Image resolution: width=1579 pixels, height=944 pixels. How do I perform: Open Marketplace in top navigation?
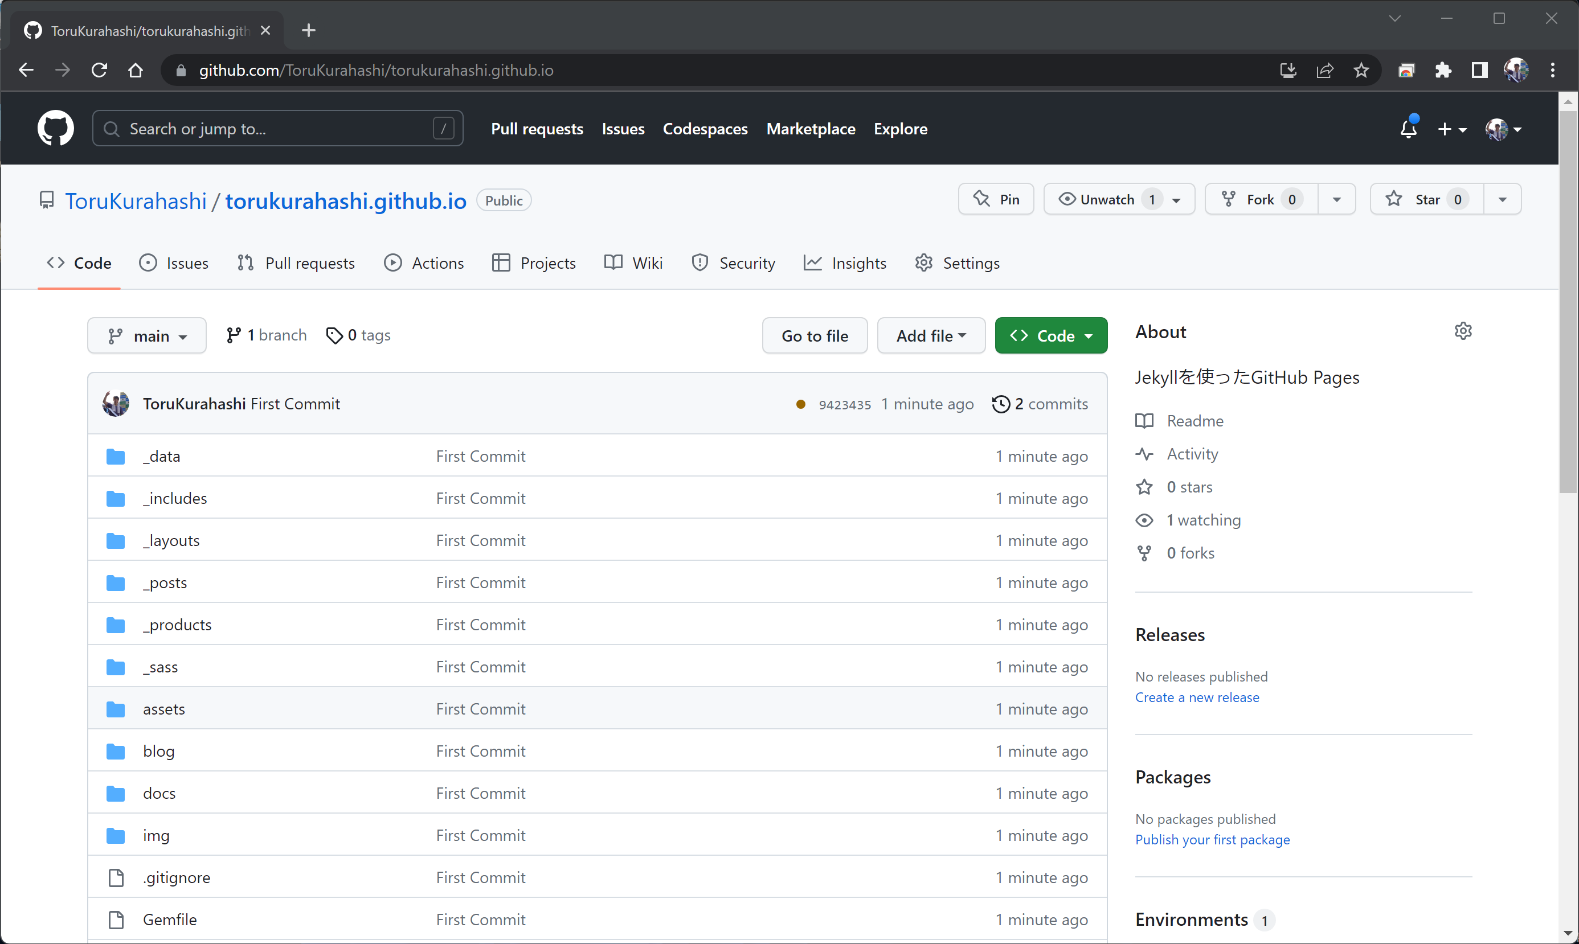tap(811, 129)
